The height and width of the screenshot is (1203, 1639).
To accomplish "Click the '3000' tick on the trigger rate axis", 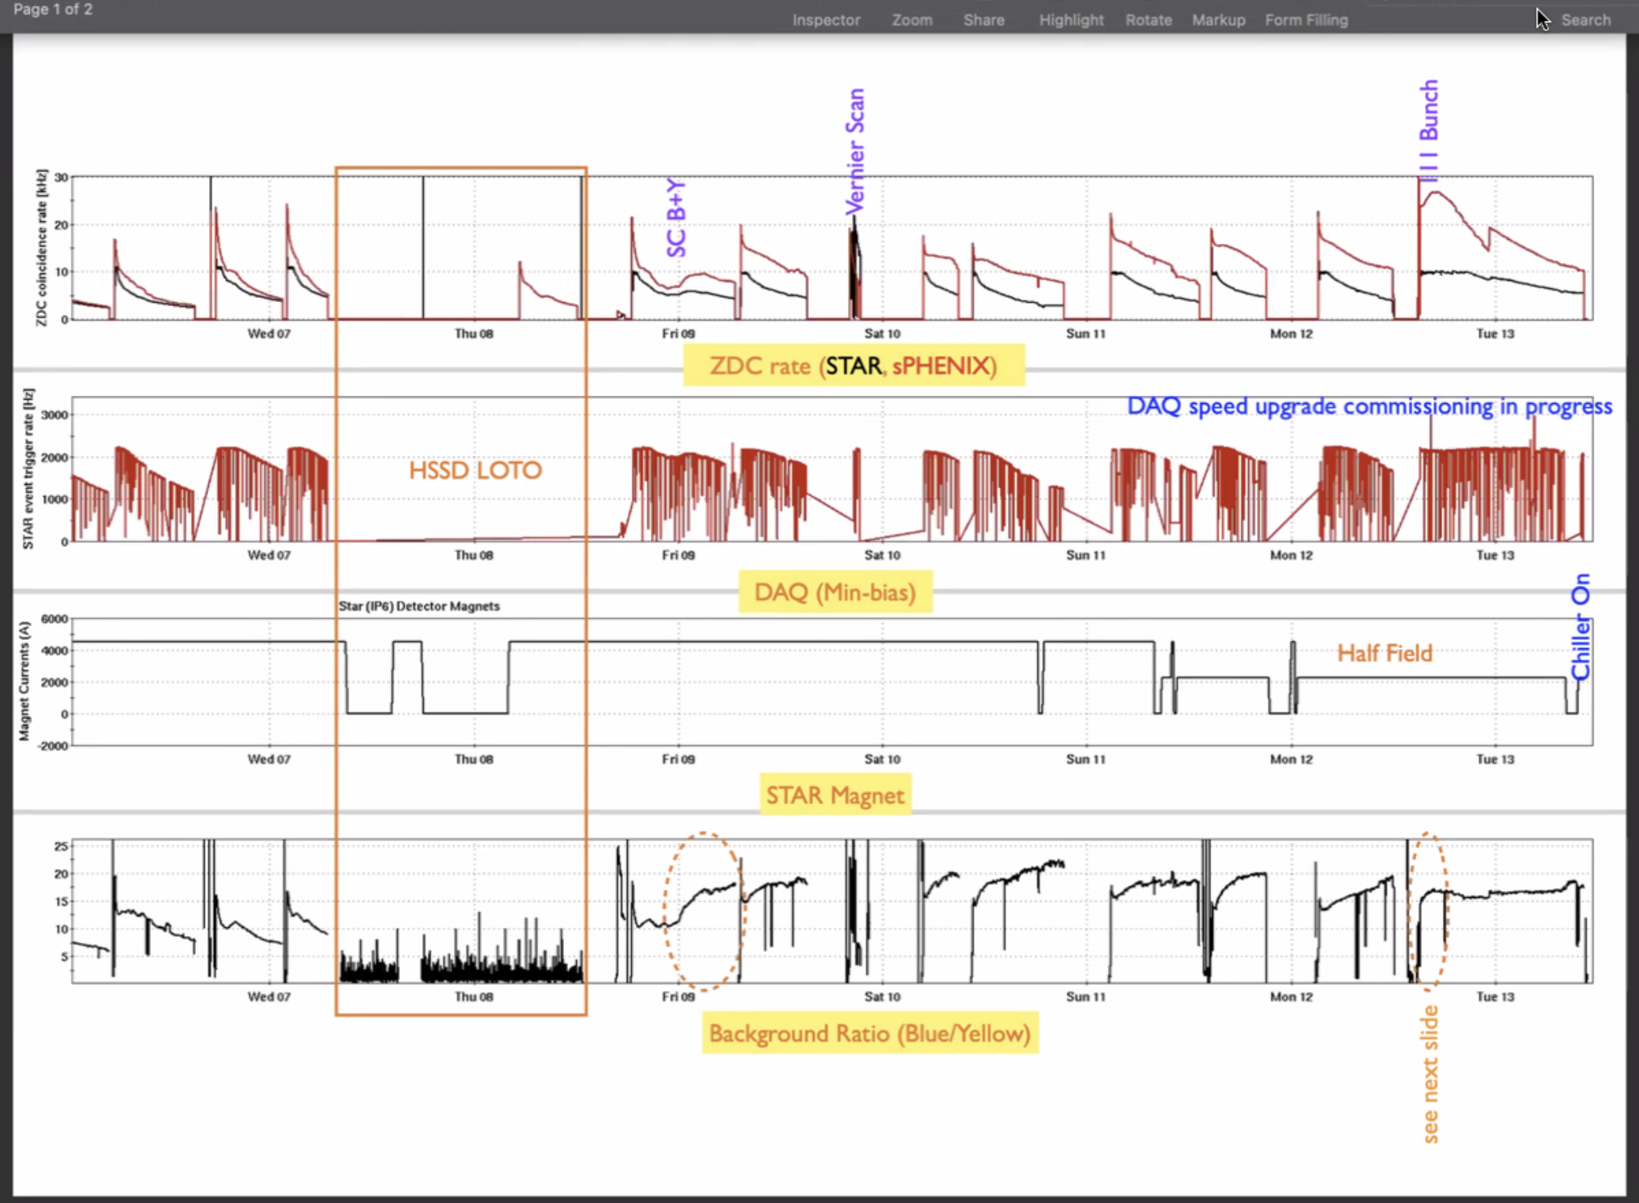I will pos(55,415).
